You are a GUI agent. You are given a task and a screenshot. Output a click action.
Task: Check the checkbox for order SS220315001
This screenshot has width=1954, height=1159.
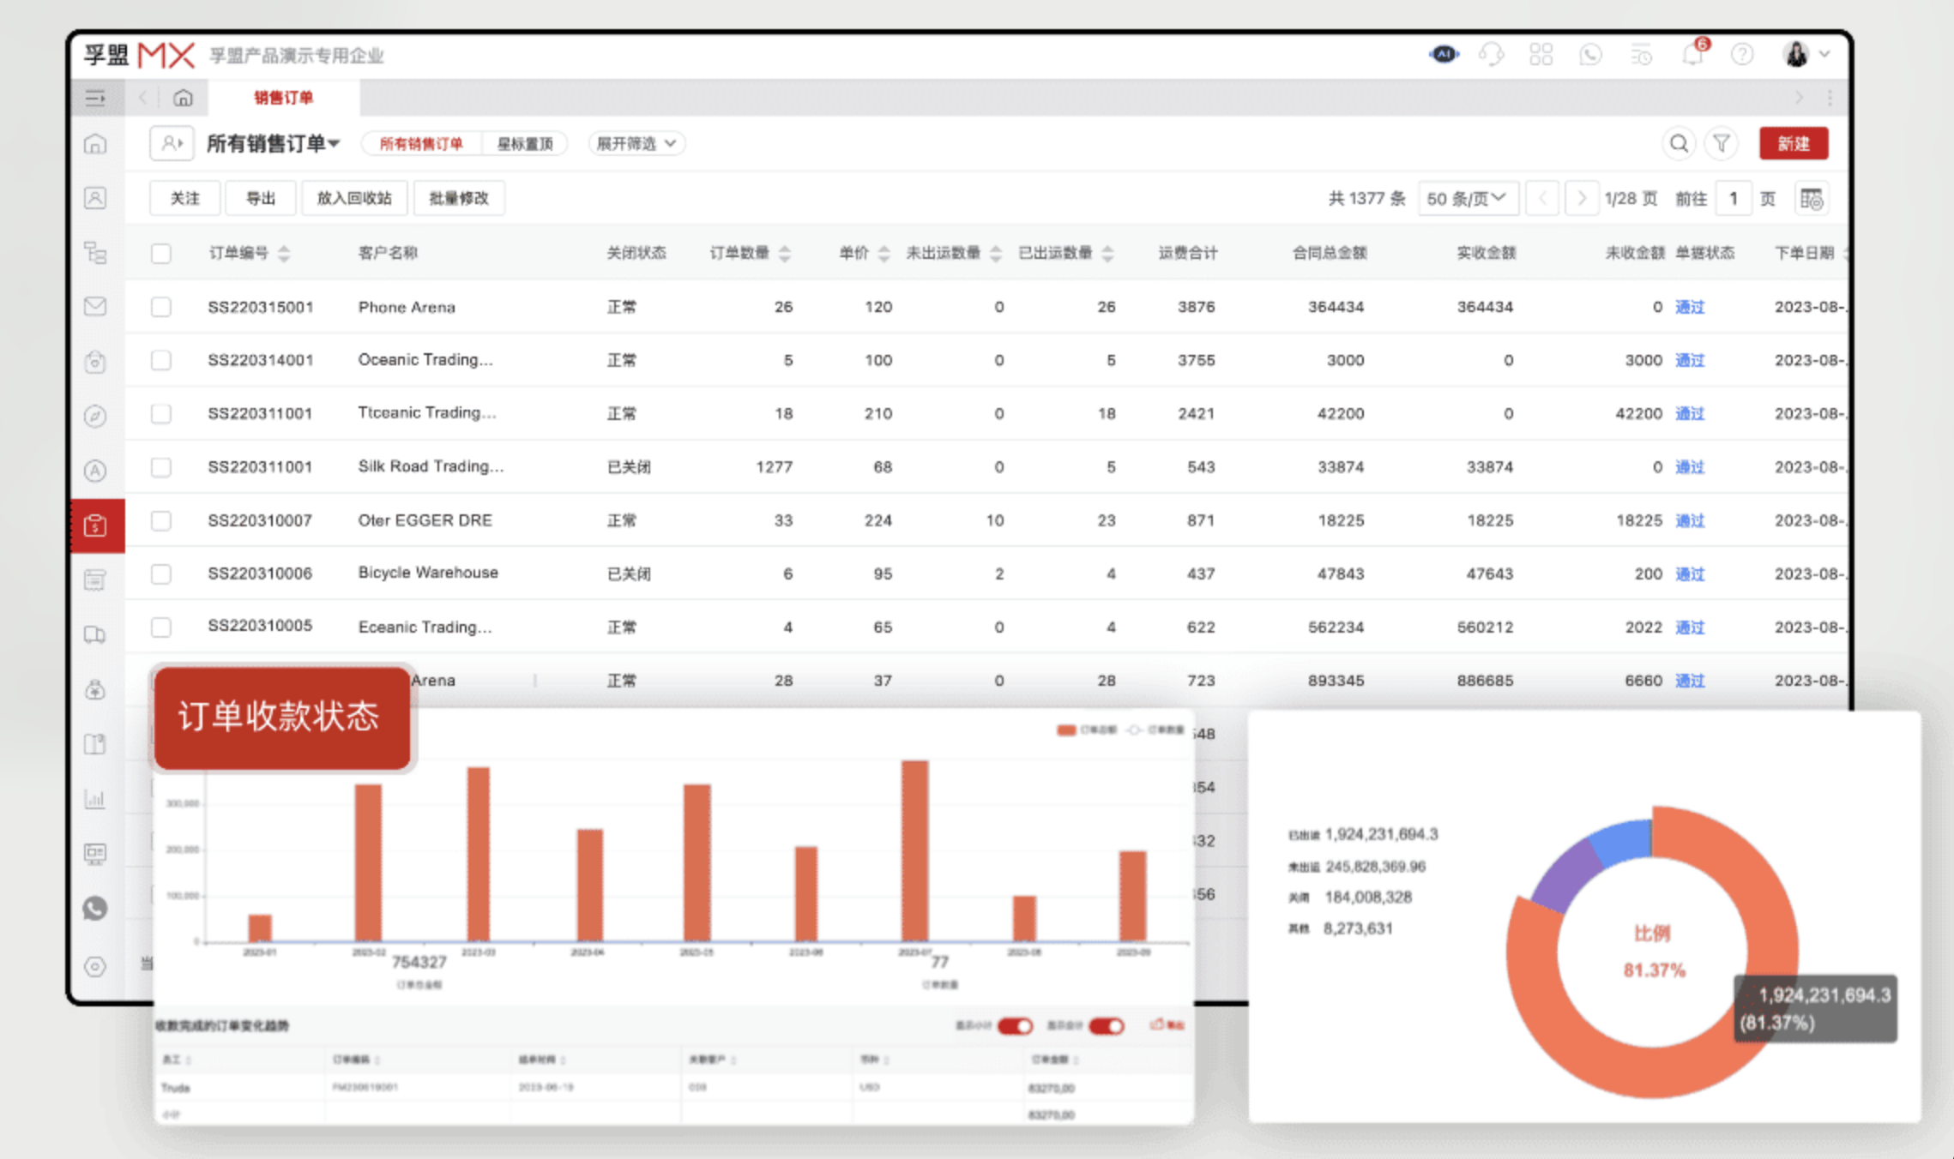click(161, 306)
